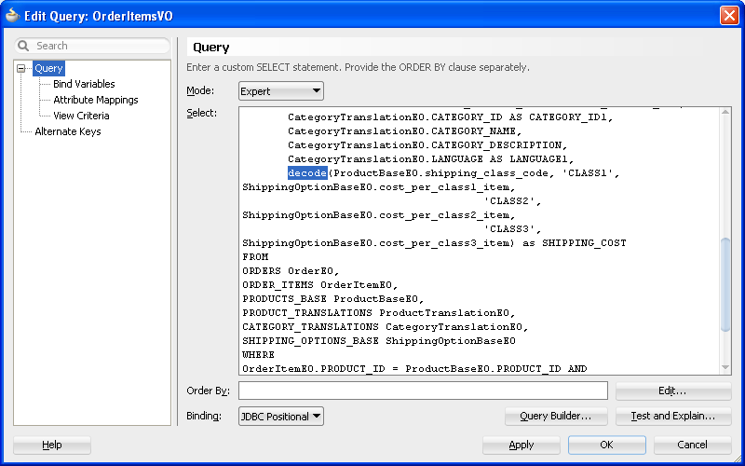Click the scroll down arrow of Select area
The image size is (745, 466).
[725, 367]
